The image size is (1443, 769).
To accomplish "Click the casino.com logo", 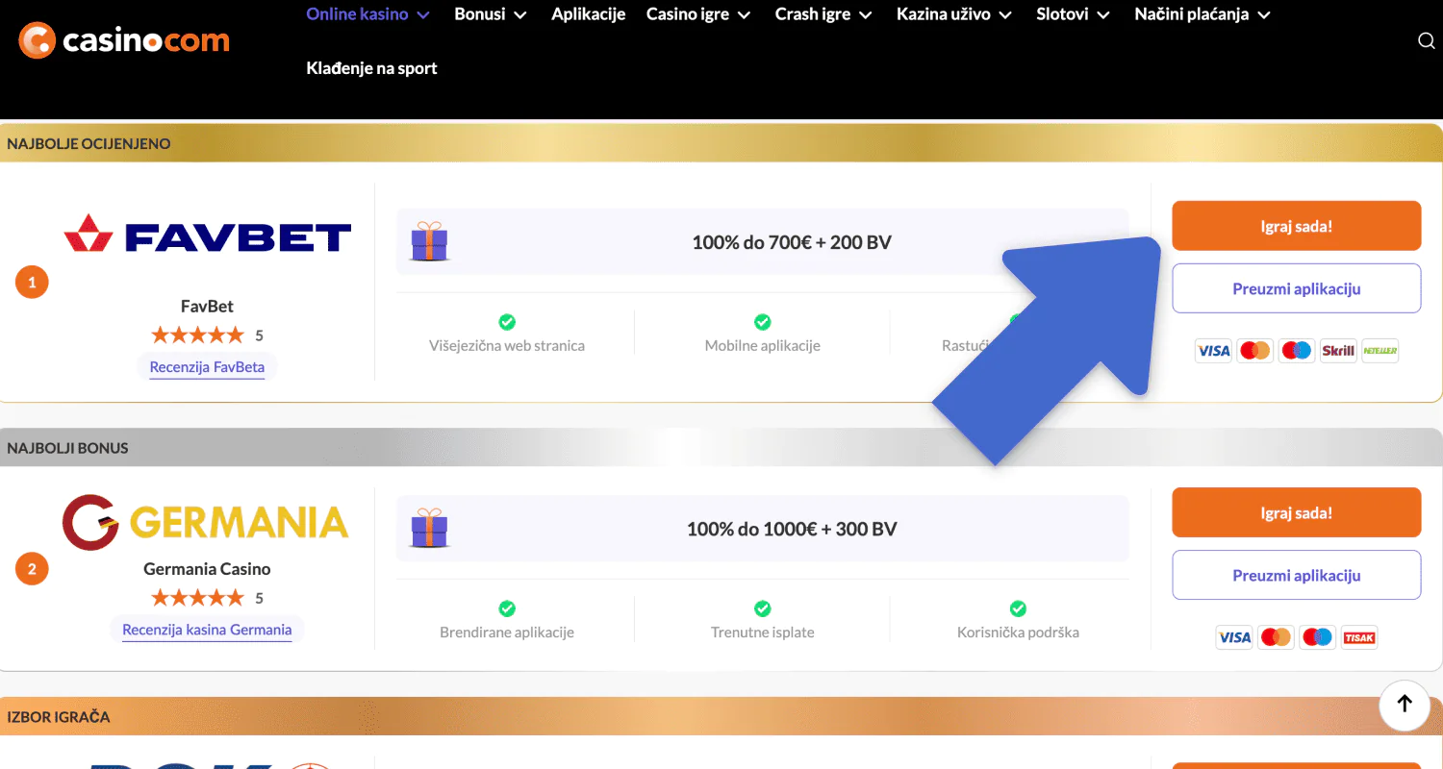I will click(124, 40).
